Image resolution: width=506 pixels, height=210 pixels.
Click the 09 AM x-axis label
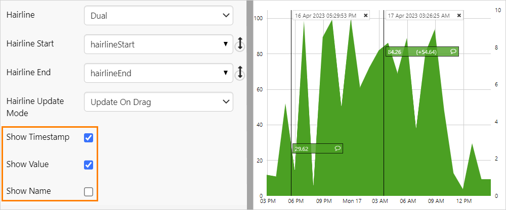coord(436,201)
